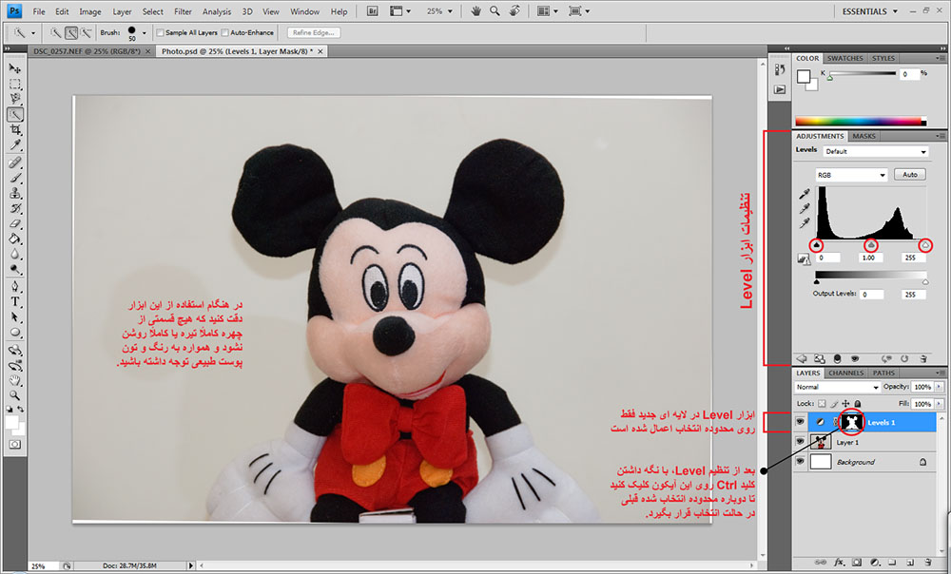
Task: Select the Path Selection tool
Action: (x=15, y=317)
